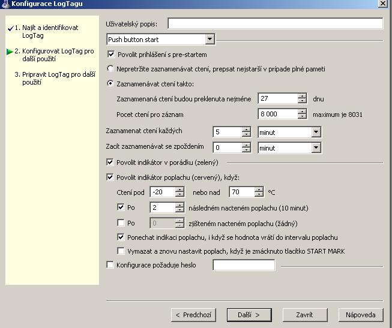Decrease the start delay value
Viewport: 392px width, 328px height.
[246, 150]
